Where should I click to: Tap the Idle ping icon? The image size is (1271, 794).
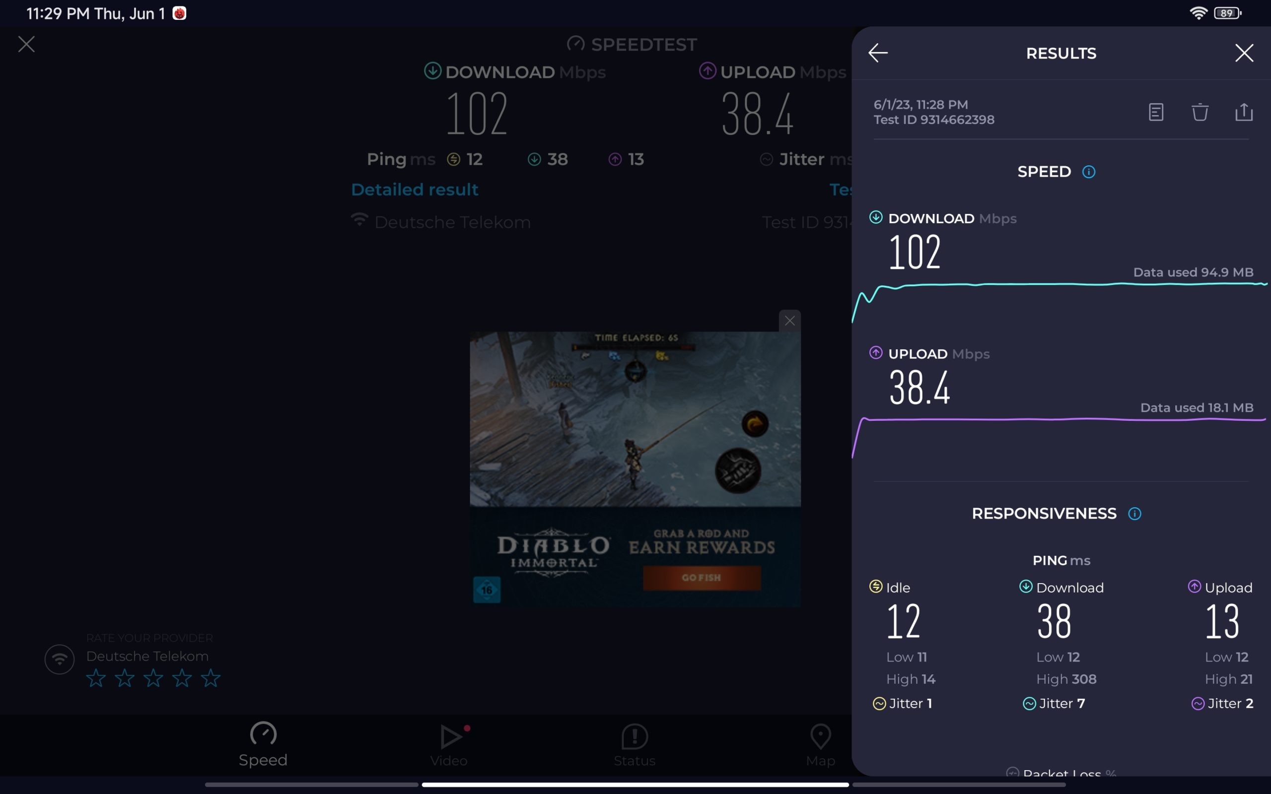(875, 586)
